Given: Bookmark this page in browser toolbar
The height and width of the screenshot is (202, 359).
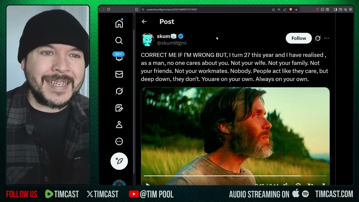Looking at the screenshot, I should [137, 10].
